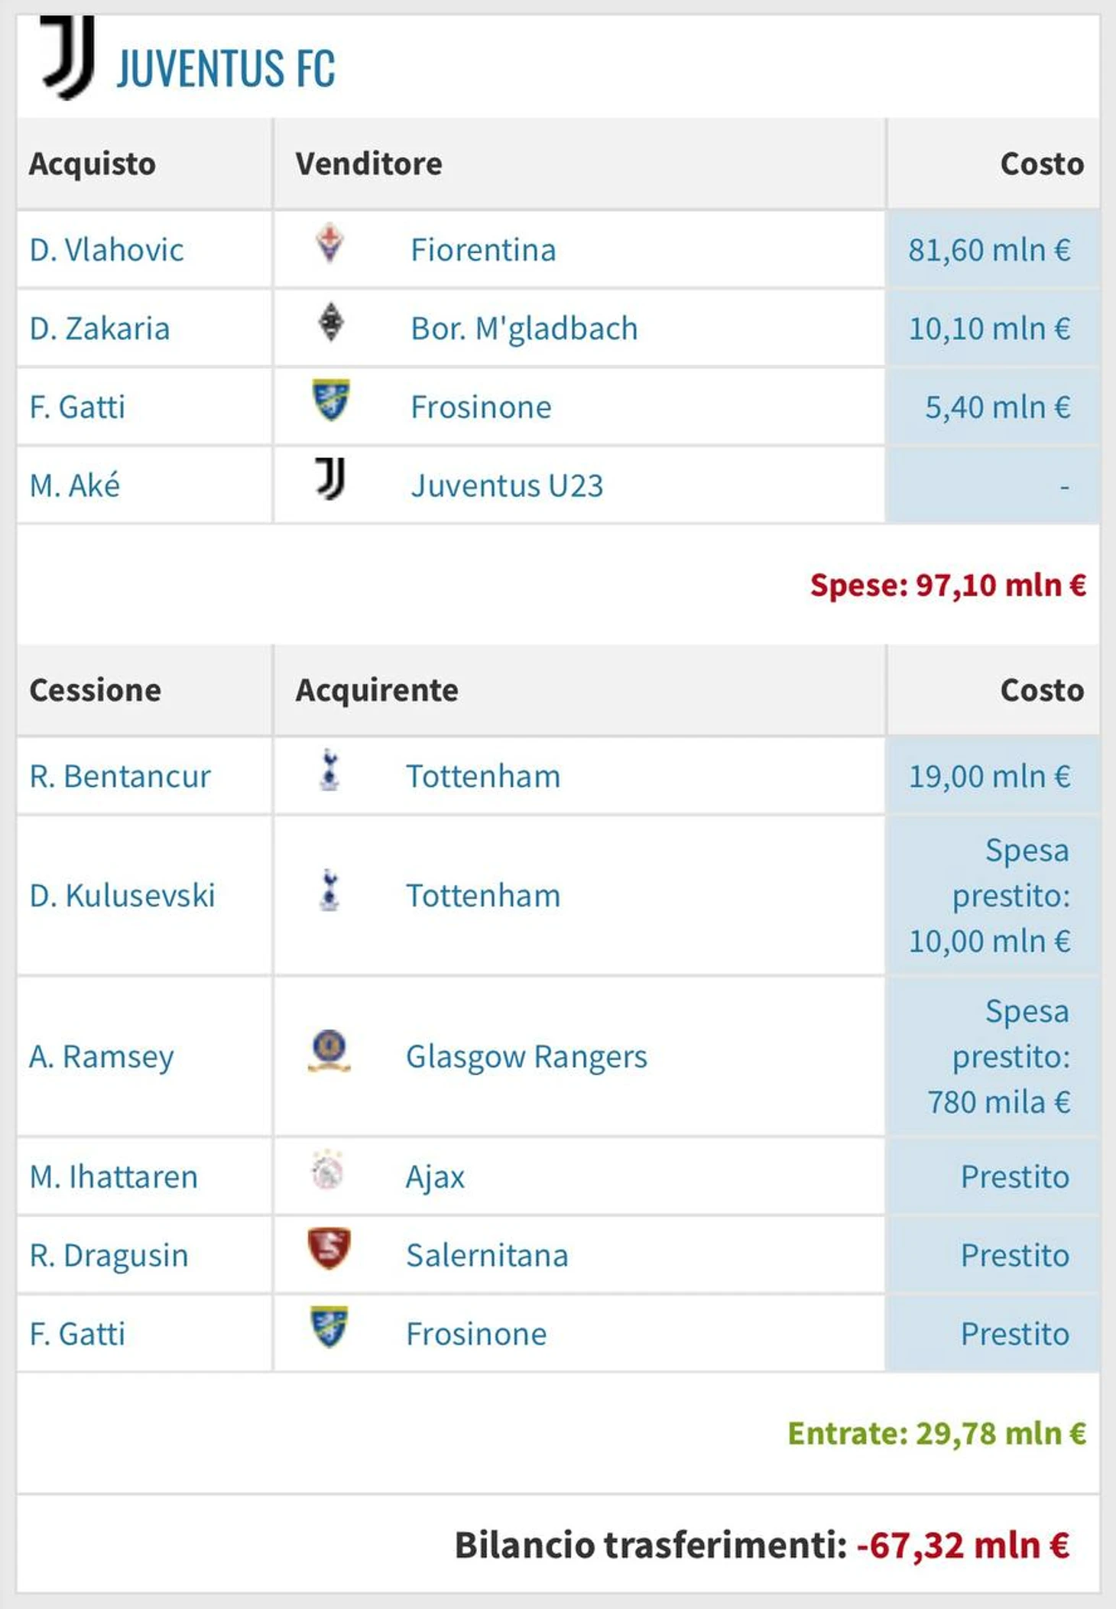
Task: Open A. Ramsey player link
Action: tap(102, 1057)
